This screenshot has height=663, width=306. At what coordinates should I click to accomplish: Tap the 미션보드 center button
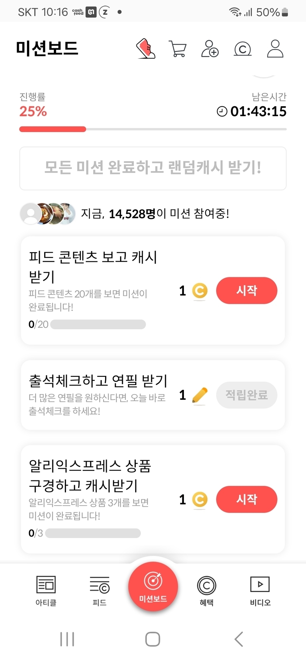click(153, 586)
